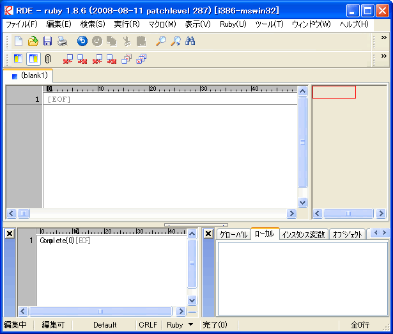Switch to the インスタンス変数 tab
The width and height of the screenshot is (393, 334).
(x=304, y=234)
